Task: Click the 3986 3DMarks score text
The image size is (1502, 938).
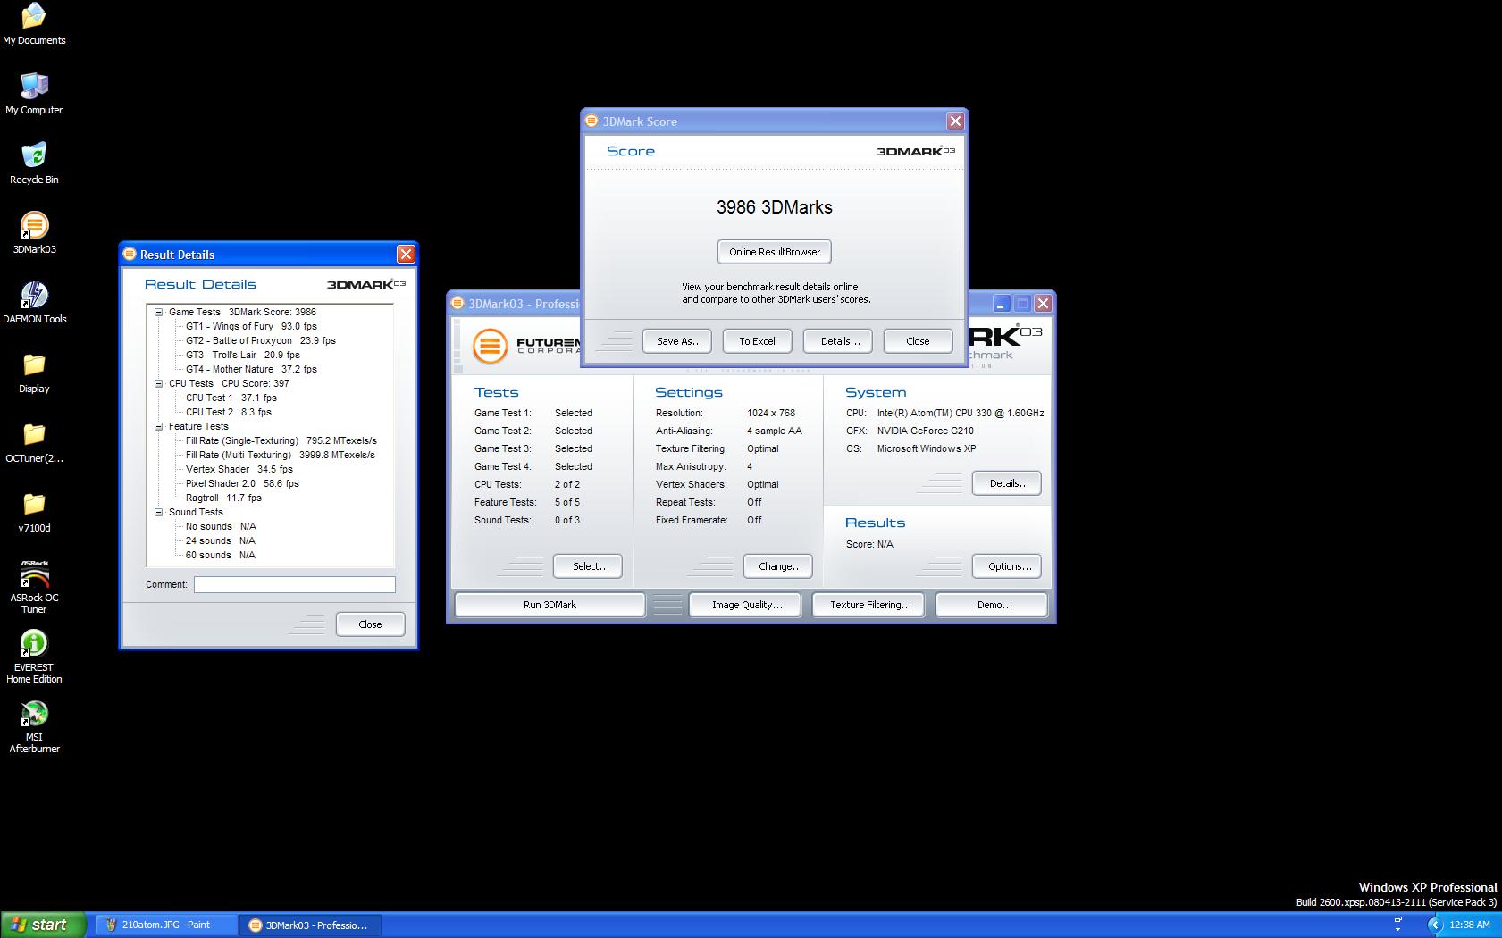Action: (x=775, y=207)
